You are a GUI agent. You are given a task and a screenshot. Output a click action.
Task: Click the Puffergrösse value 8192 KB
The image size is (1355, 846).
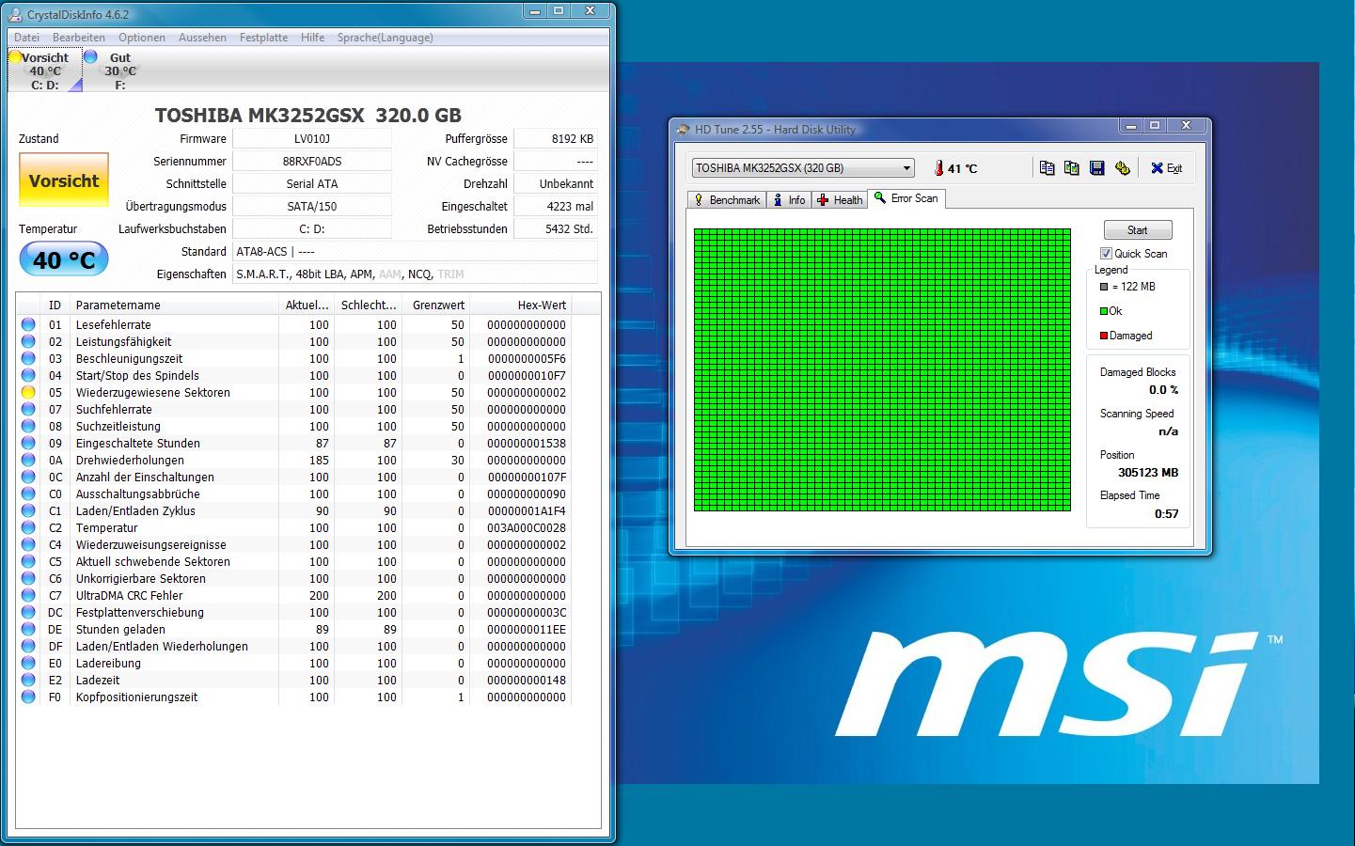point(556,139)
